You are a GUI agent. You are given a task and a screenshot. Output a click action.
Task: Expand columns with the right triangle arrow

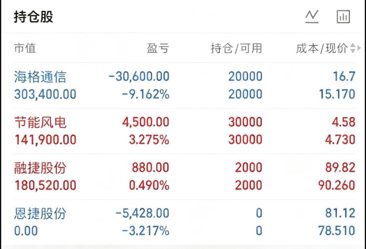(x=359, y=48)
